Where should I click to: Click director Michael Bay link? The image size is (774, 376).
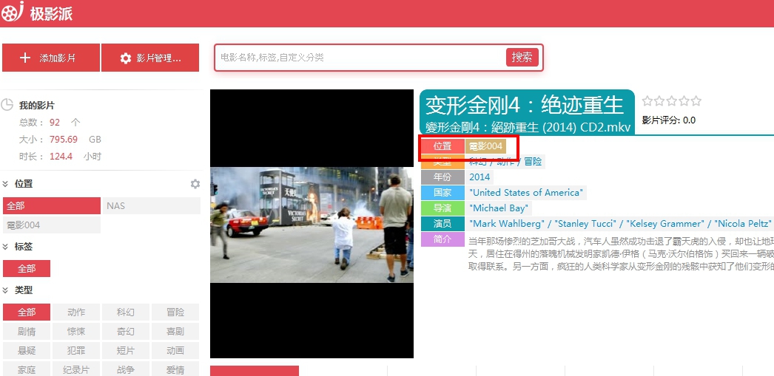pyautogui.click(x=499, y=208)
